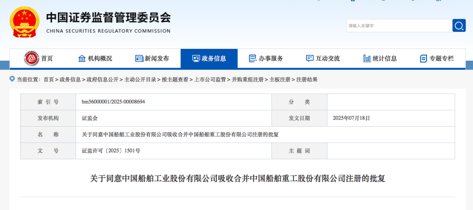
Task: Go to 政务信息 in the breadcrumb
Action: 70,79
